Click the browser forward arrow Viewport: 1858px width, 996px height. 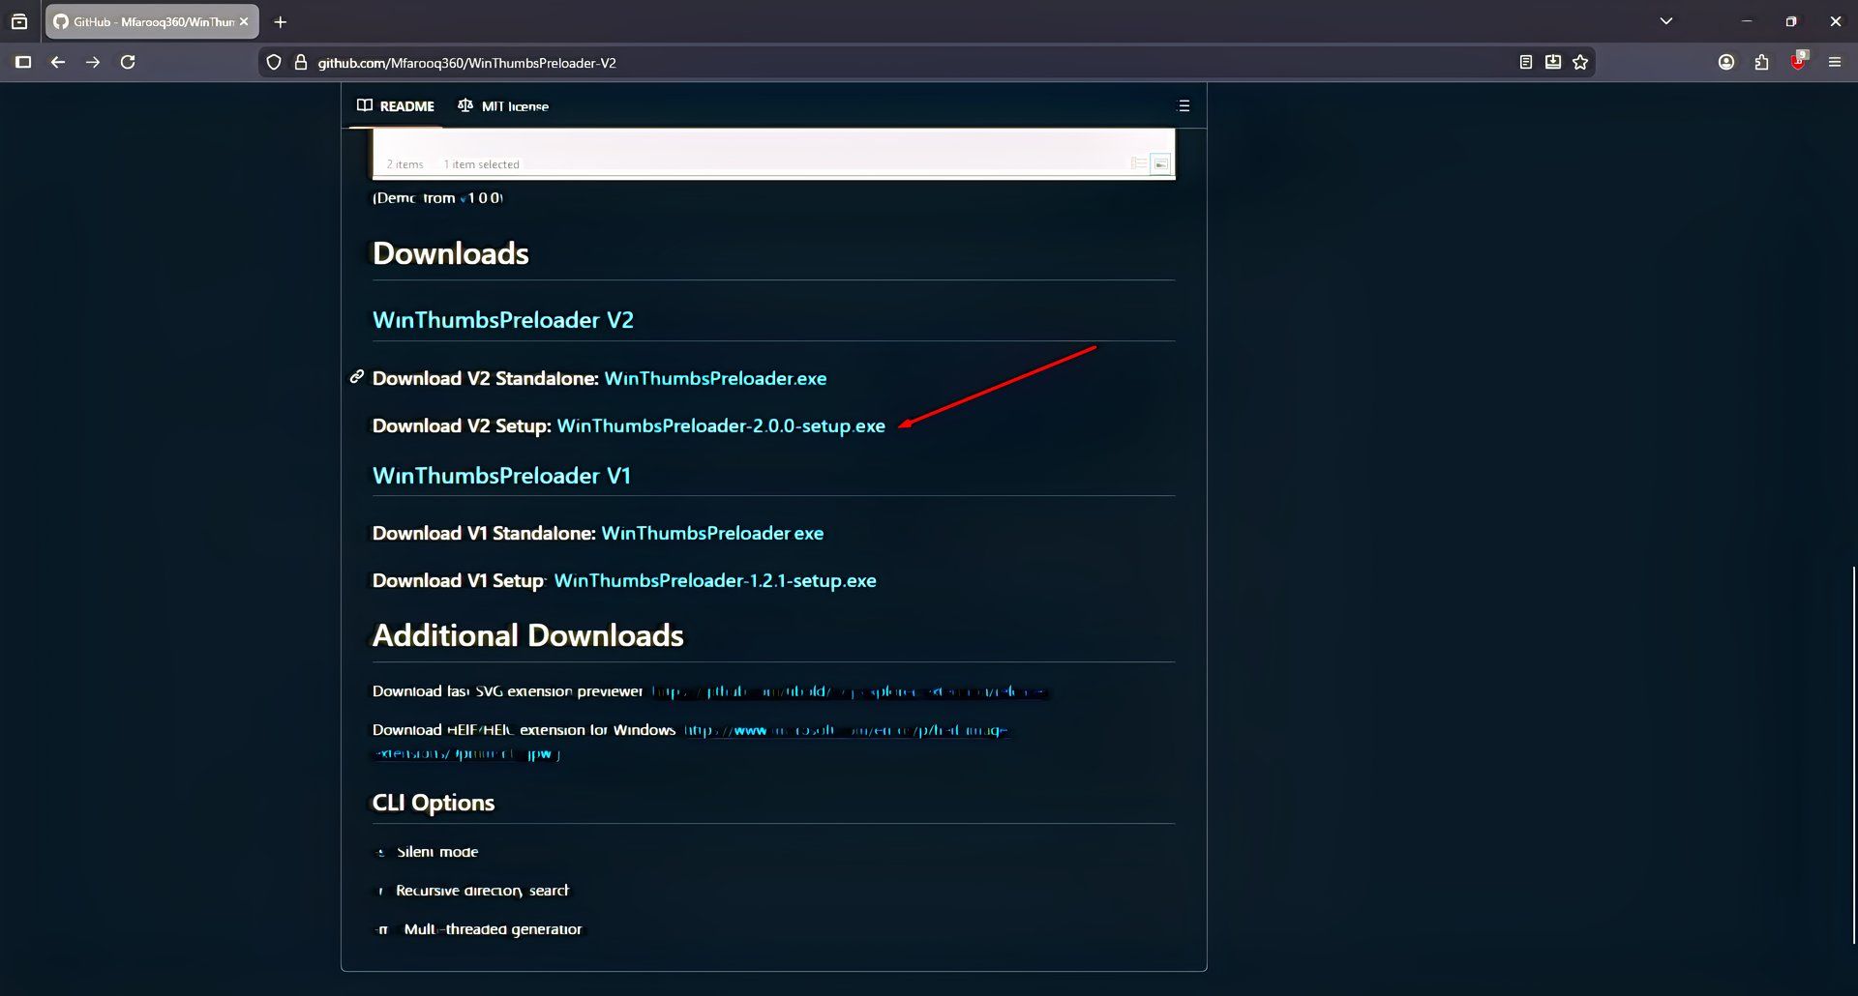point(93,62)
